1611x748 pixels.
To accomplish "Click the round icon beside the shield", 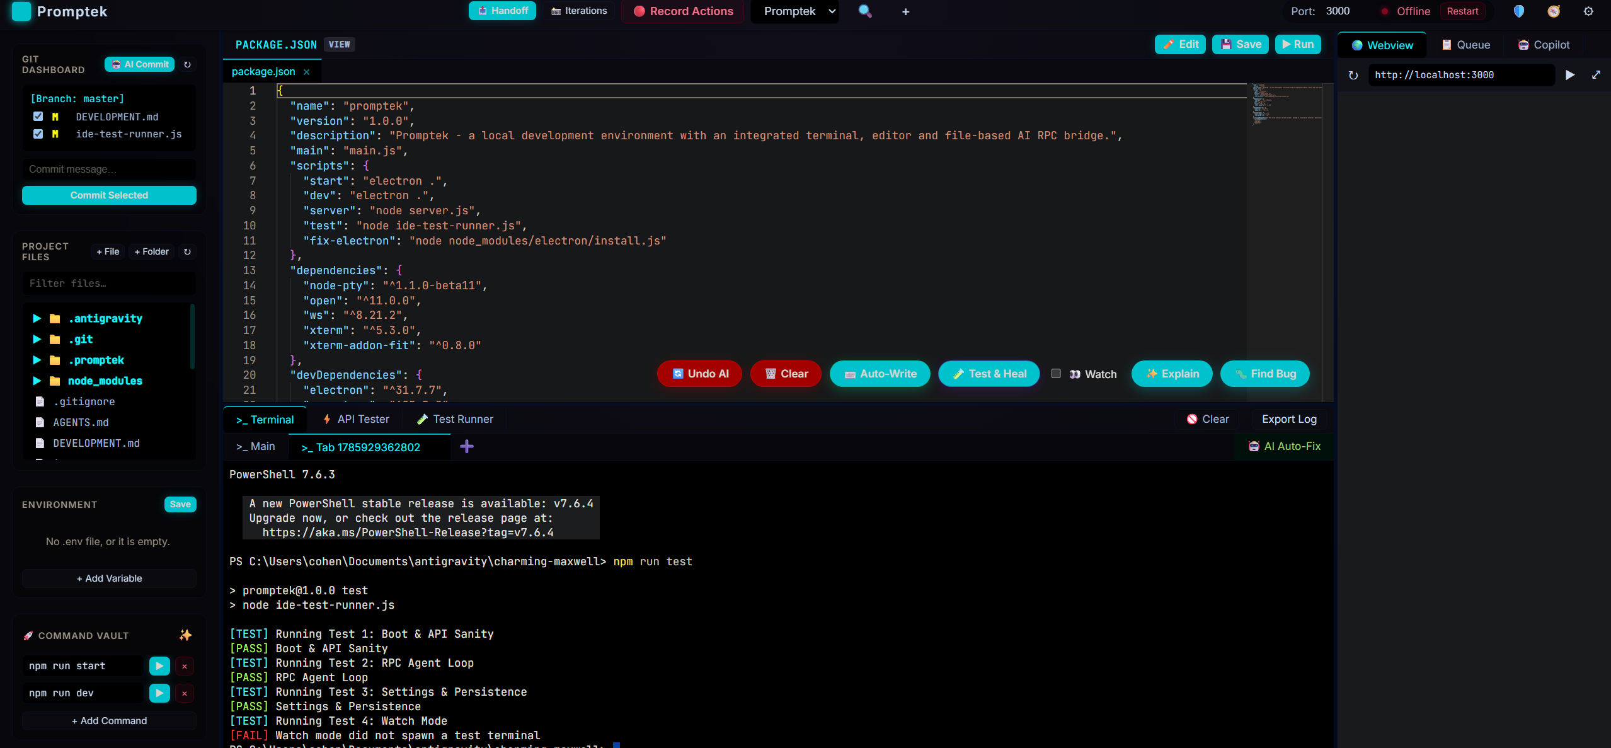I will (x=1554, y=11).
